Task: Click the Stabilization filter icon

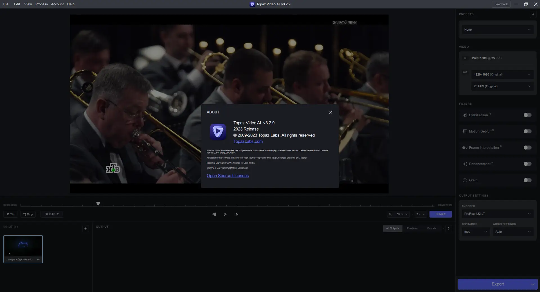Action: 465,115
